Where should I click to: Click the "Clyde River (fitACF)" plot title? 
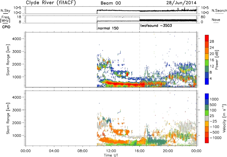coord(51,3)
